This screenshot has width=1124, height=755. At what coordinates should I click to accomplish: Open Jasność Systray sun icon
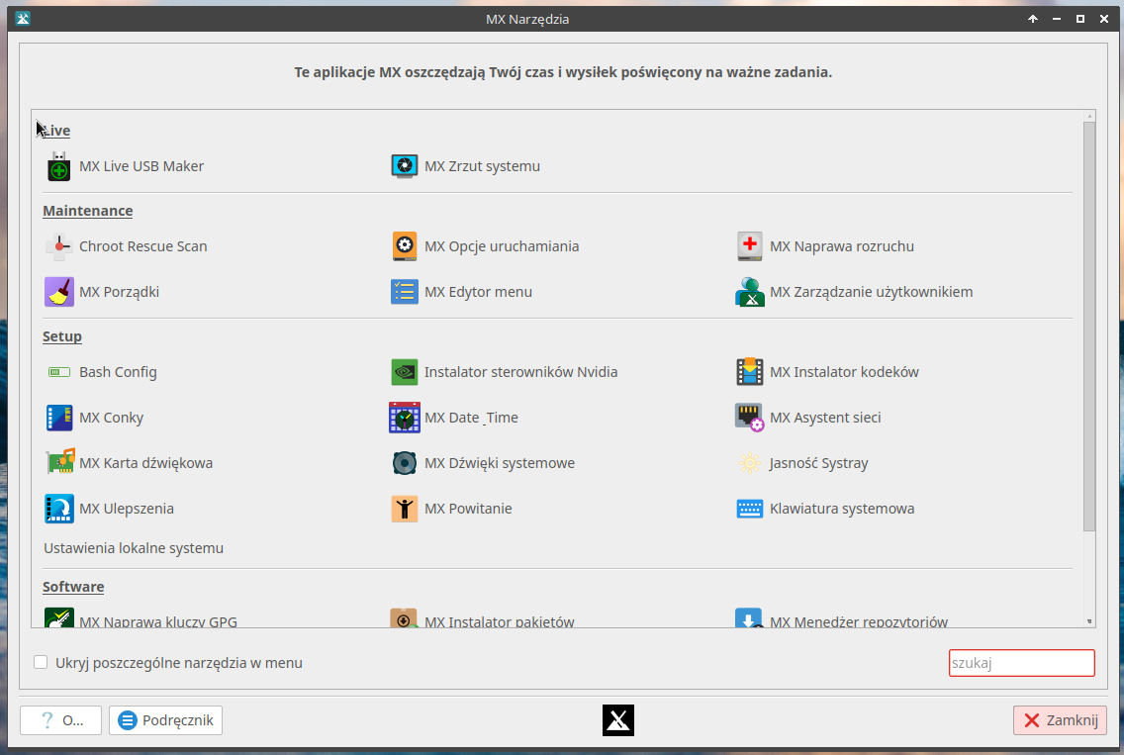750,463
